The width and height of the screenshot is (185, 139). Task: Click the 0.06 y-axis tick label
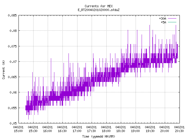point(13,92)
